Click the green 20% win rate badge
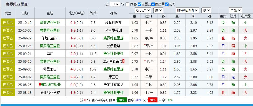 coord(122,100)
